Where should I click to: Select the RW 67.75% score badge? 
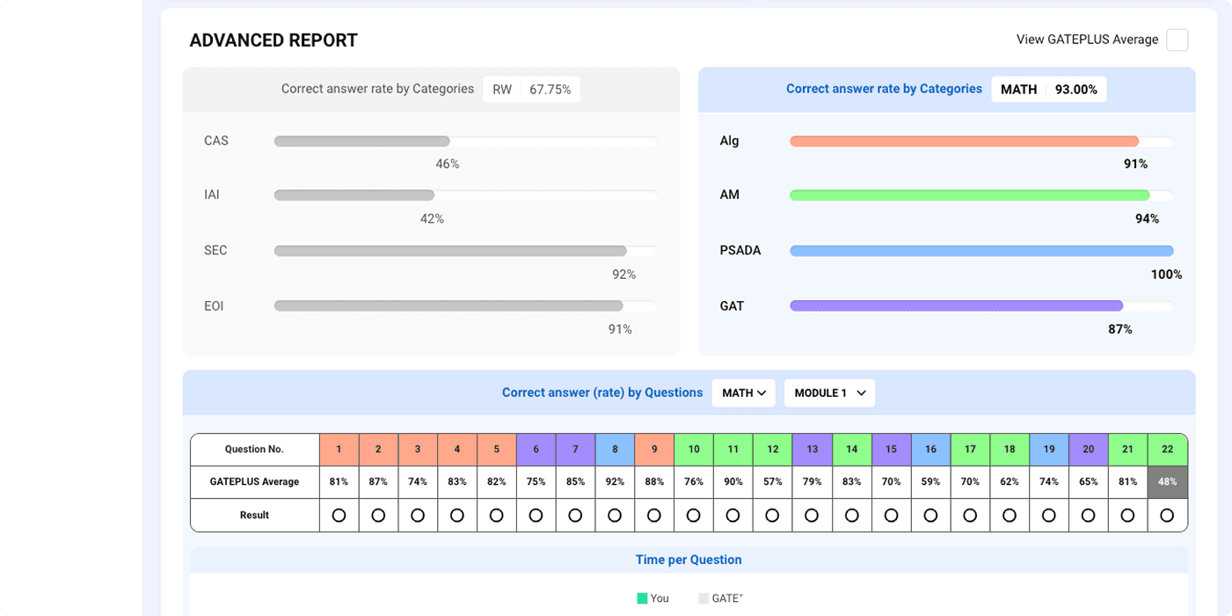pyautogui.click(x=531, y=89)
